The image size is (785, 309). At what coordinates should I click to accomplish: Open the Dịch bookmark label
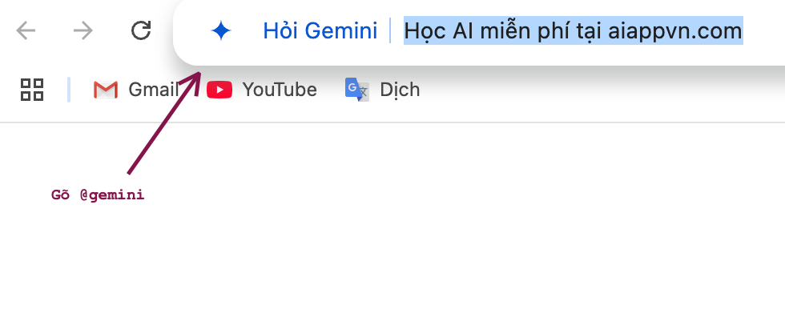(x=400, y=90)
